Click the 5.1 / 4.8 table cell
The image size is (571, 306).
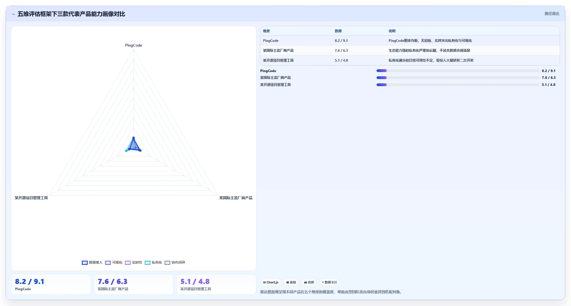pos(341,60)
